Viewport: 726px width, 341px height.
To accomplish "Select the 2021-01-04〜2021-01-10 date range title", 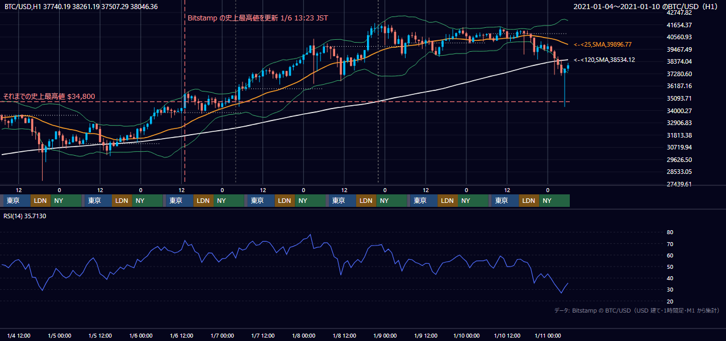I will pos(645,7).
